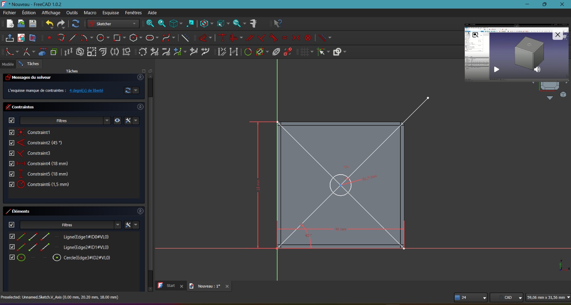Screen dimensions: 571x305
Task: Select Cercle(Edge3#ID2#VL0) in the elements list
Action: pos(86,258)
